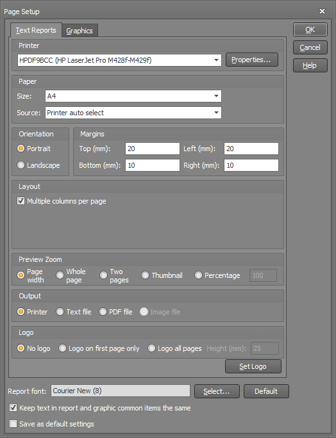Click the OK button

coord(310,29)
